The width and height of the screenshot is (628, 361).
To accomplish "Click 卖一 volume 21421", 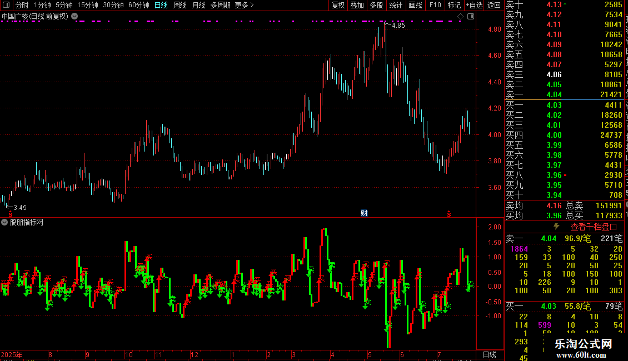I will [611, 94].
